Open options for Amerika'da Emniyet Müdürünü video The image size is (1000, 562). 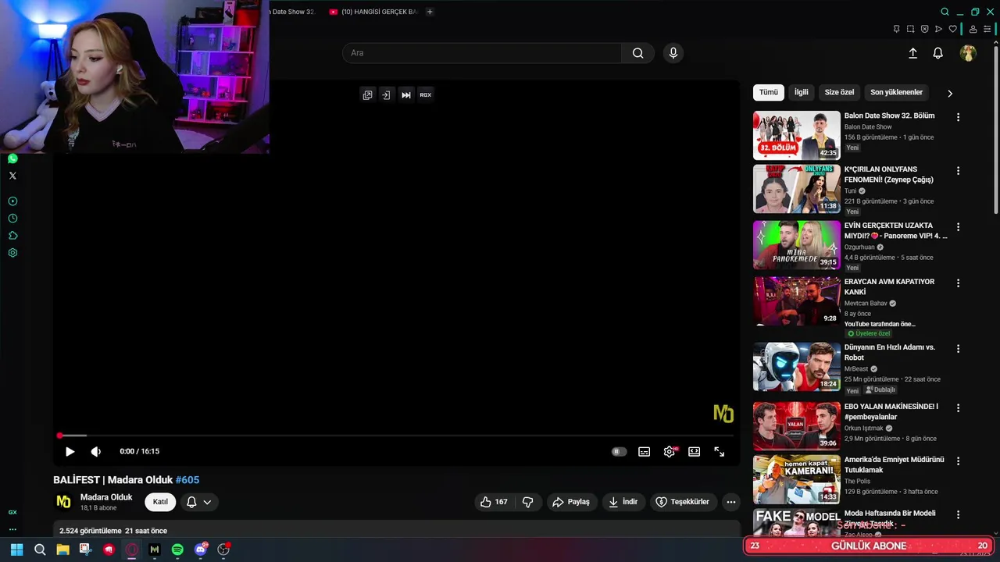pos(958,461)
